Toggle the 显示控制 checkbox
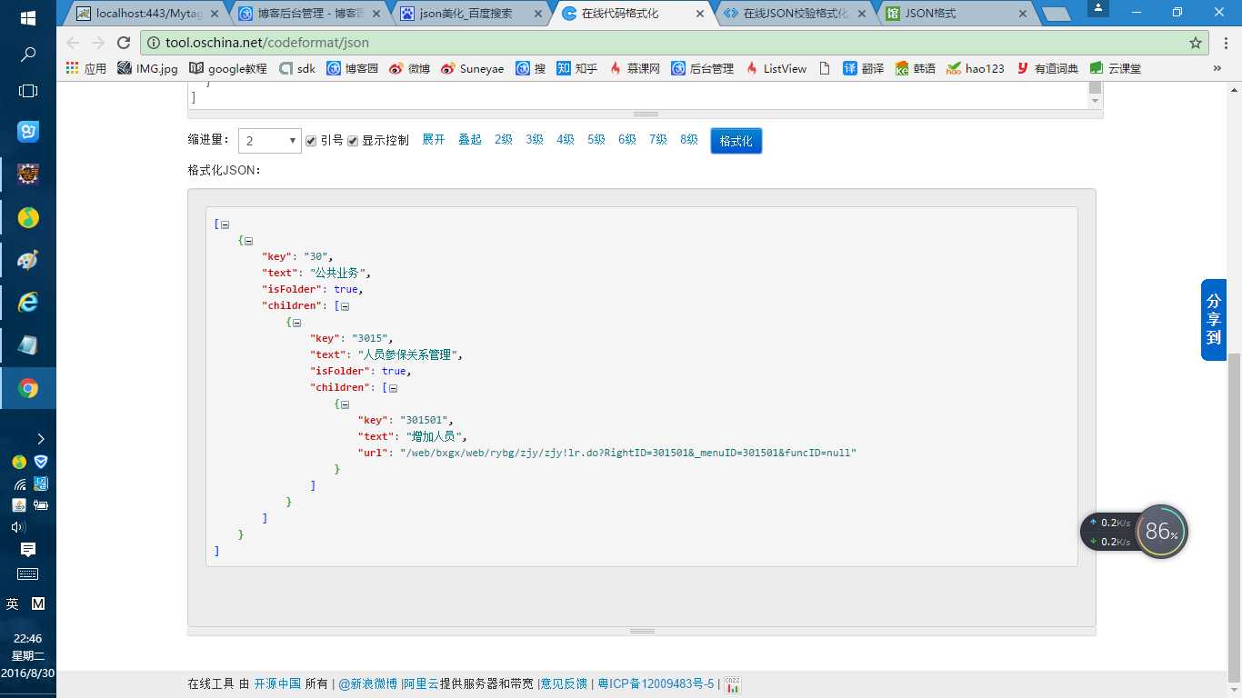Viewport: 1242px width, 698px height. click(353, 141)
